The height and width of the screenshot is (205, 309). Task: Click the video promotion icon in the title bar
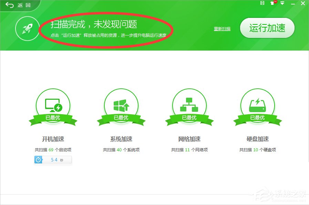click(262, 3)
